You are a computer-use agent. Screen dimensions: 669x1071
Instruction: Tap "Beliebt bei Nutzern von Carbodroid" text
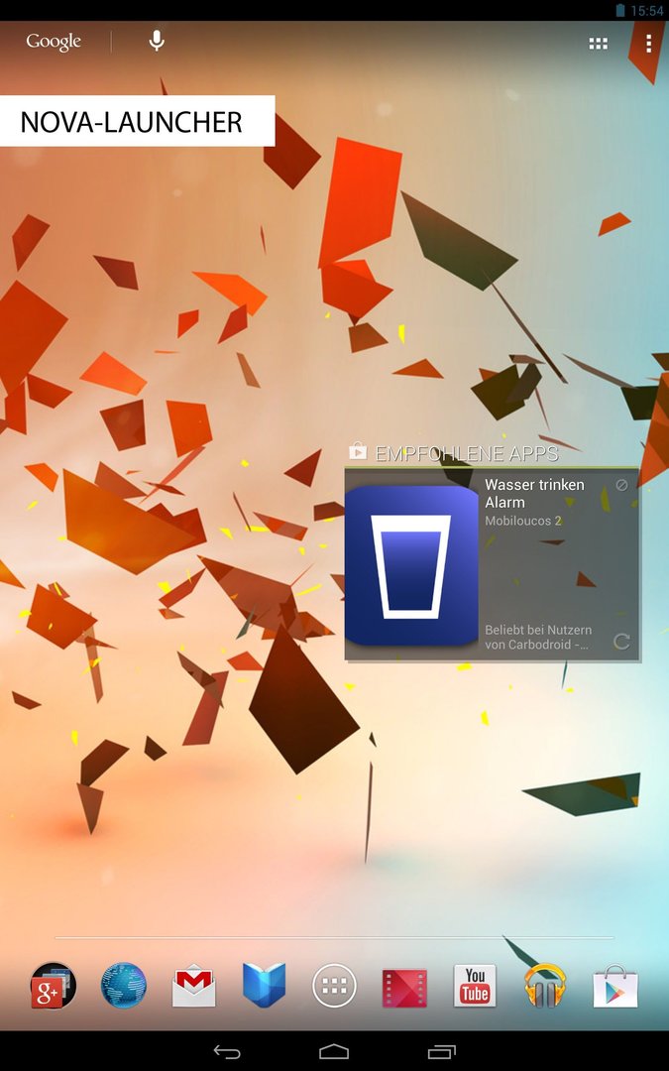(x=538, y=638)
